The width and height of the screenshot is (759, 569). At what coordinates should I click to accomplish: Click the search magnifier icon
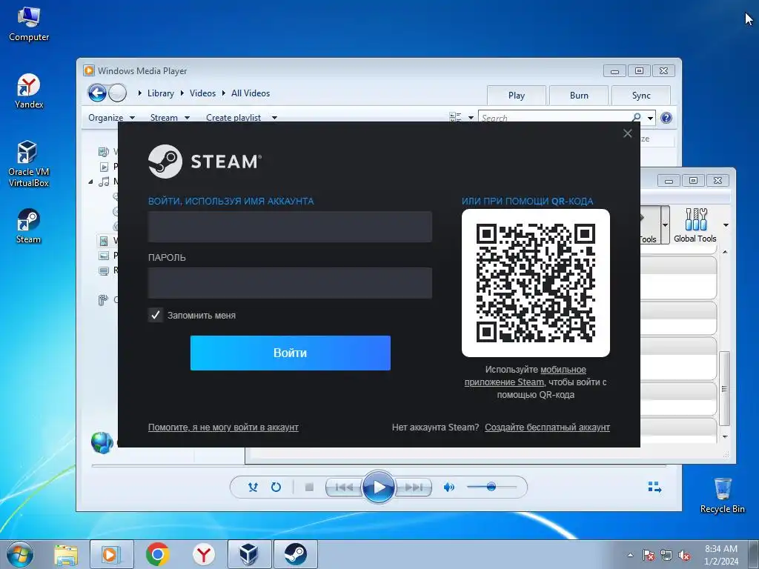637,117
